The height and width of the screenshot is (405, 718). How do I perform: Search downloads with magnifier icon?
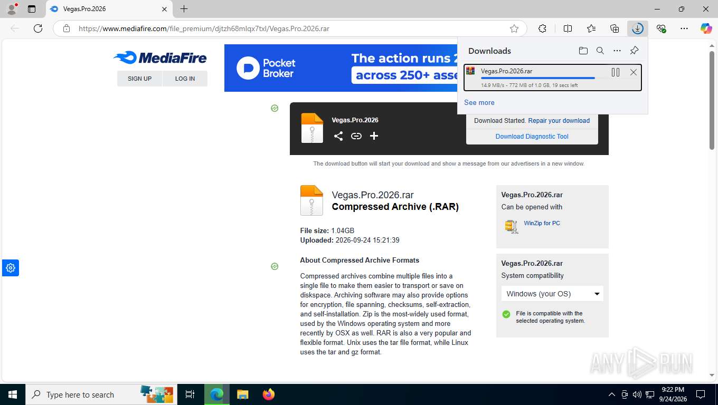[600, 51]
